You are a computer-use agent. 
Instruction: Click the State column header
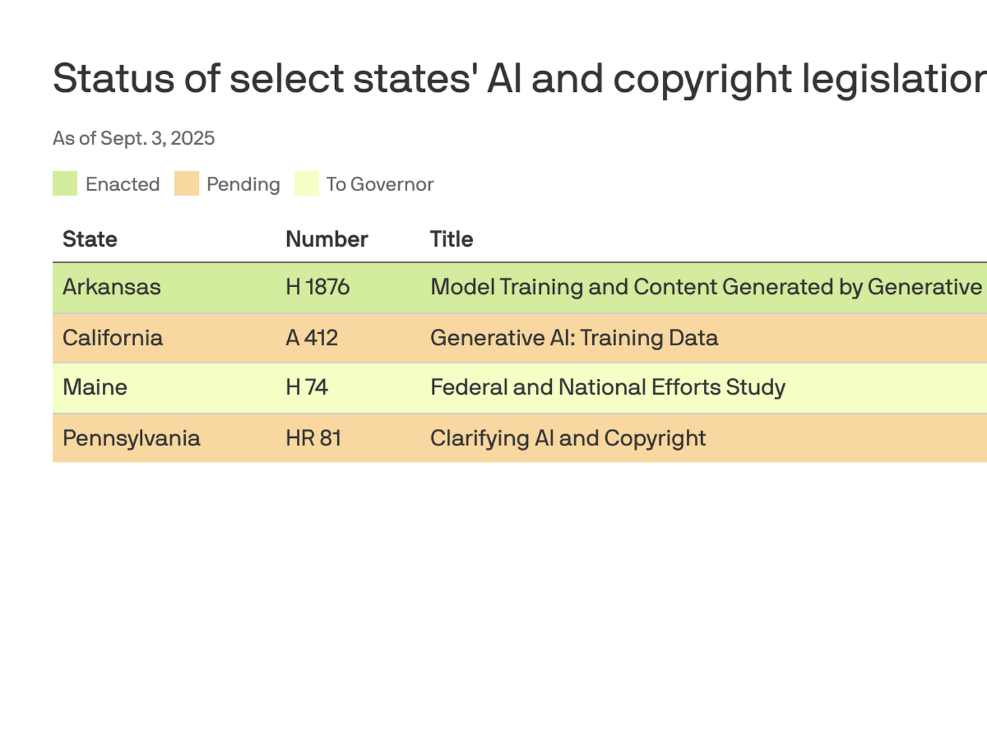click(x=90, y=239)
